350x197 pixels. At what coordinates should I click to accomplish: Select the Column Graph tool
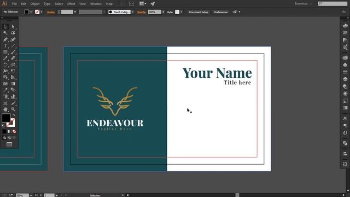point(13,96)
